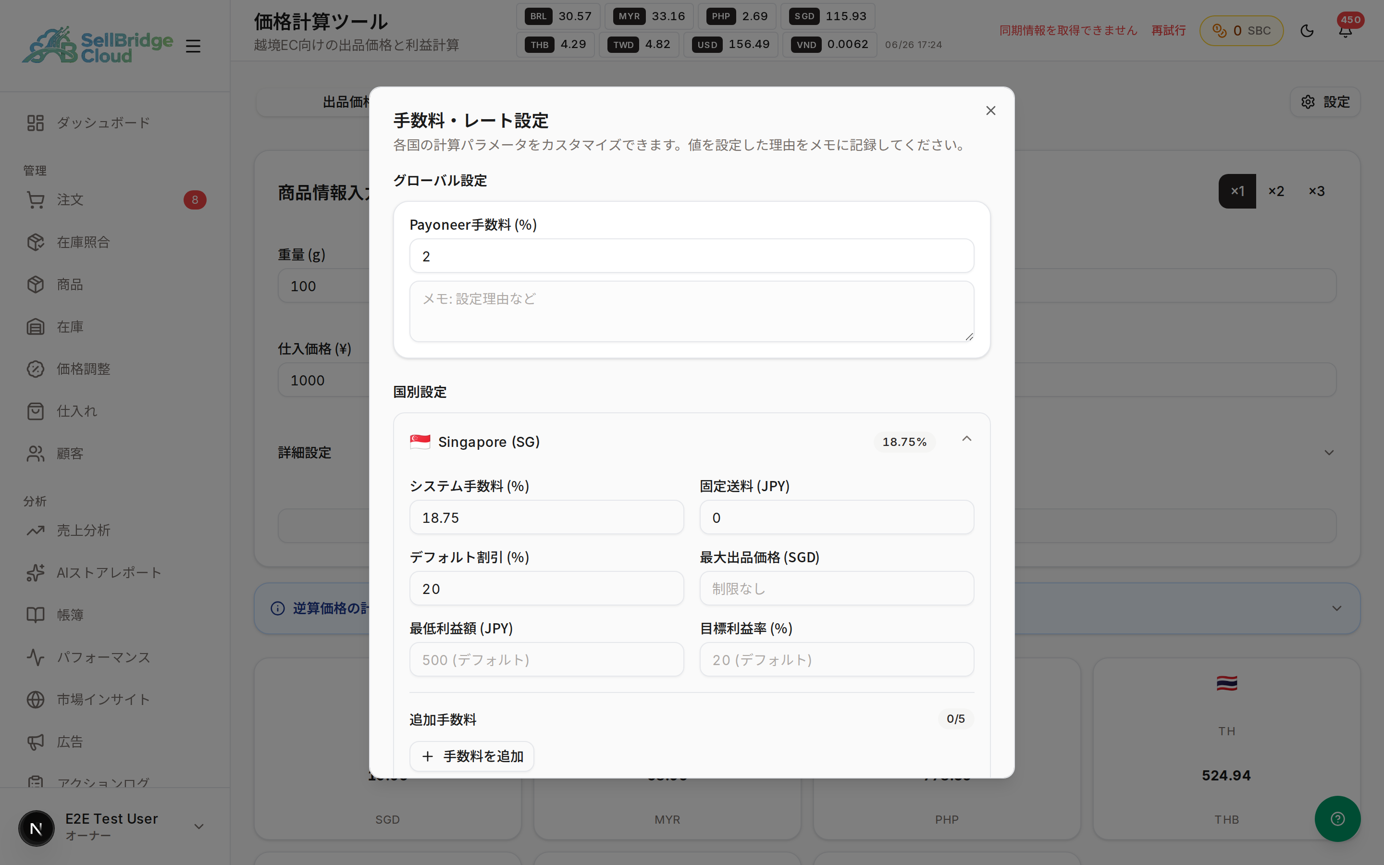Screen dimensions: 1384x865
Task: Click the THB 4.29 exchange rate chip
Action: pyautogui.click(x=556, y=44)
